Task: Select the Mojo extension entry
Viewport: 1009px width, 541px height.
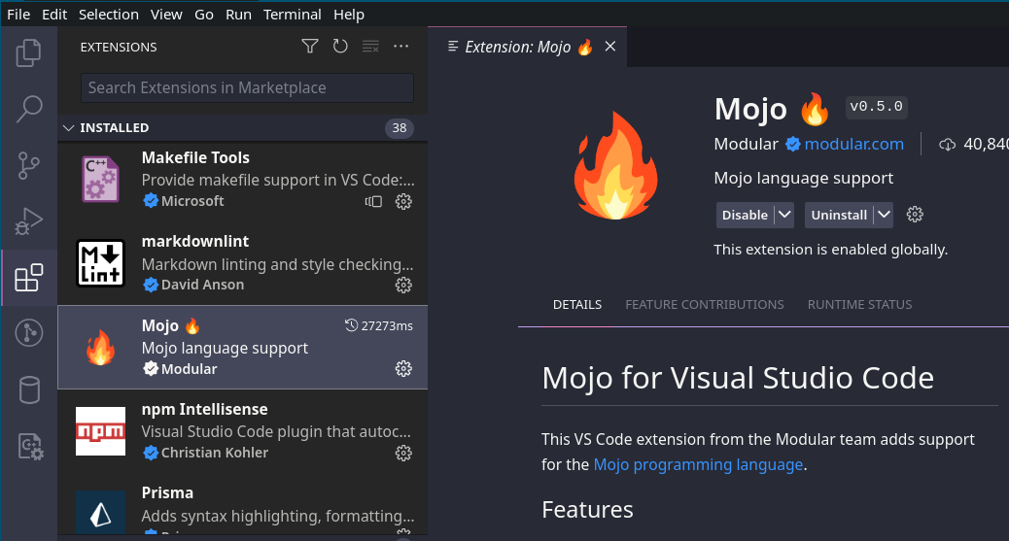Action: (243, 348)
